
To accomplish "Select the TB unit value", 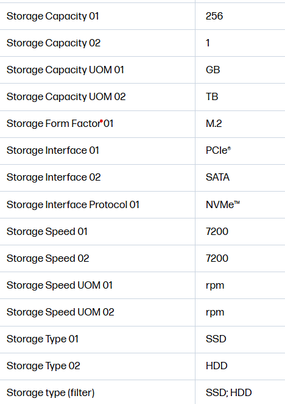I will click(x=212, y=97).
